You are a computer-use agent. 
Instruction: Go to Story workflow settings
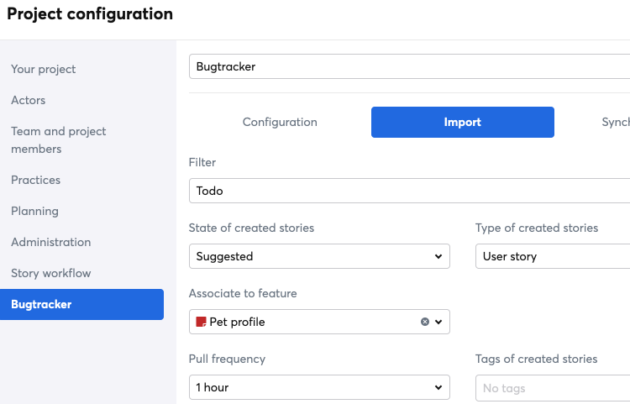coord(50,273)
